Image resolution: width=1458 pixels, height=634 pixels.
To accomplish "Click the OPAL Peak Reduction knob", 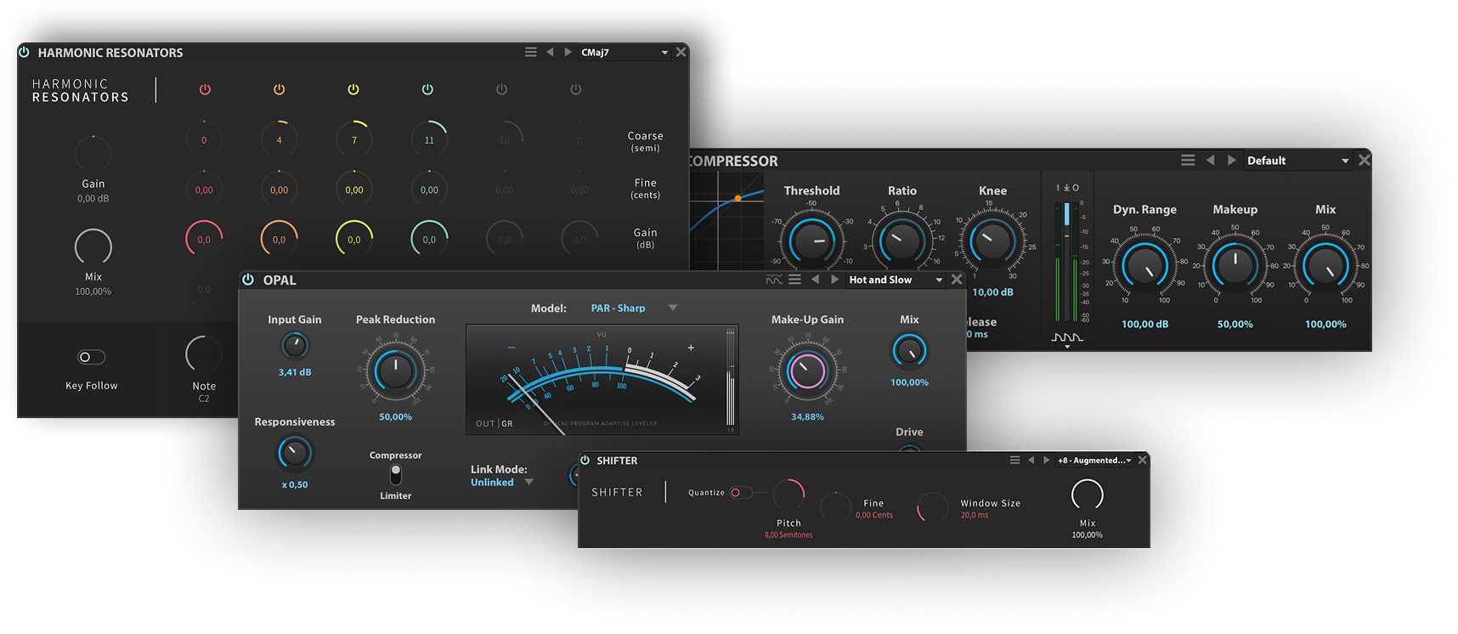I will tap(396, 371).
